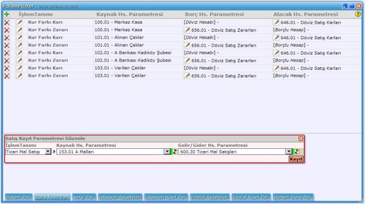This screenshot has width=365, height=204.
Task: Add a new parameter with green plus
Action: [6, 14]
